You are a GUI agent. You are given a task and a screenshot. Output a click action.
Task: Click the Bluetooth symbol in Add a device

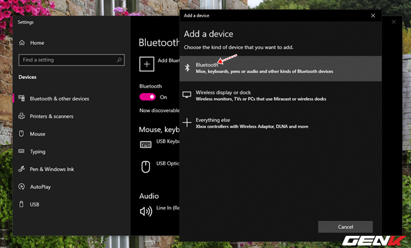point(187,68)
